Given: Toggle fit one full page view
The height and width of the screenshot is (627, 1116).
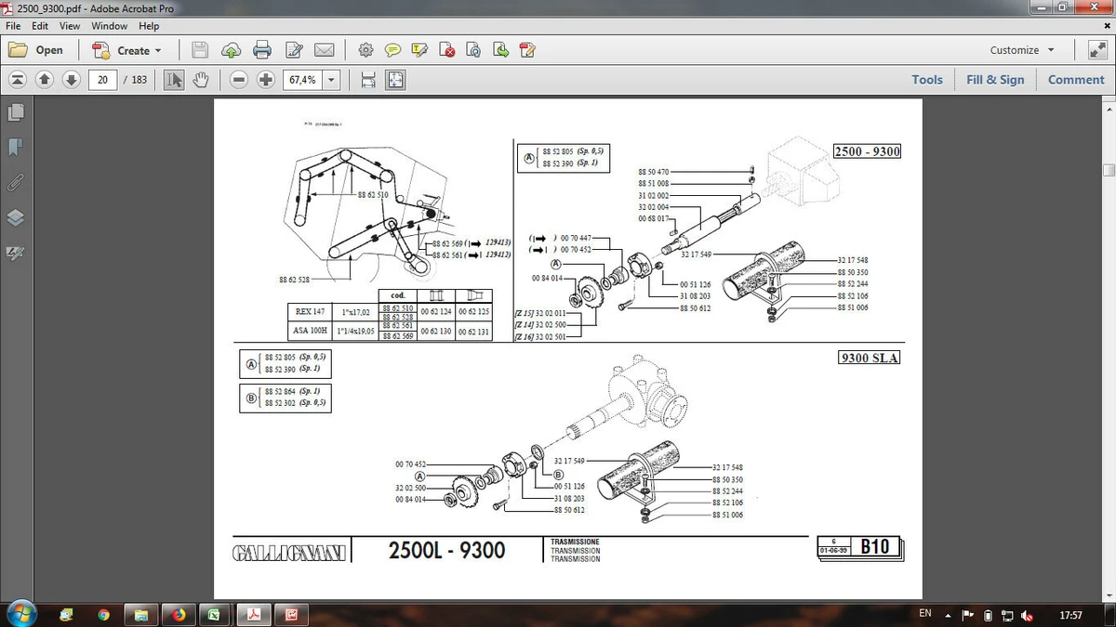Looking at the screenshot, I should (395, 80).
